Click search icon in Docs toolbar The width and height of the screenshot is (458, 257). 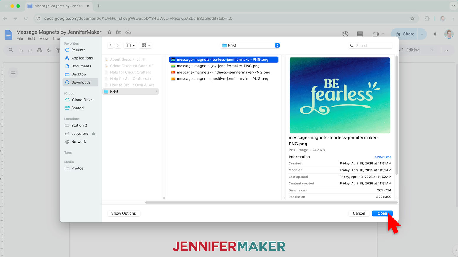(11, 50)
